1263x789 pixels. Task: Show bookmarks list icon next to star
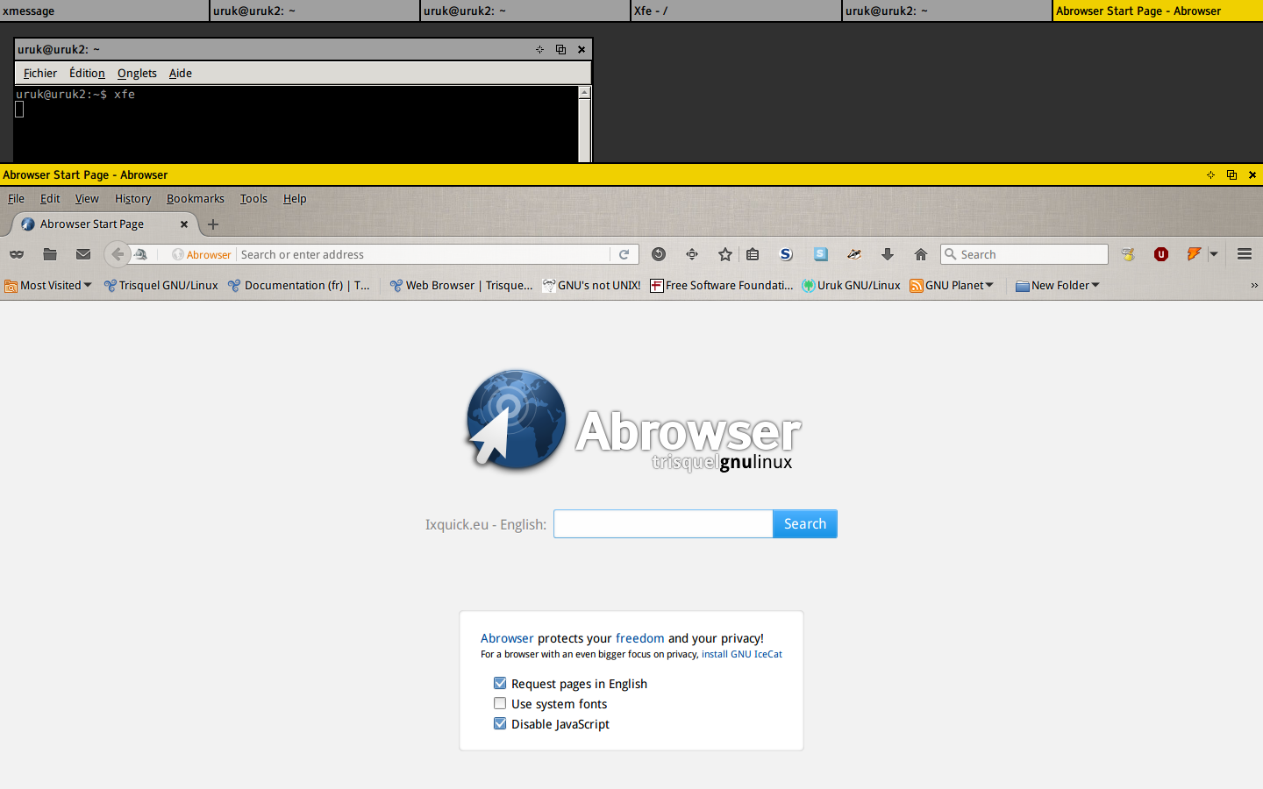pyautogui.click(x=753, y=254)
